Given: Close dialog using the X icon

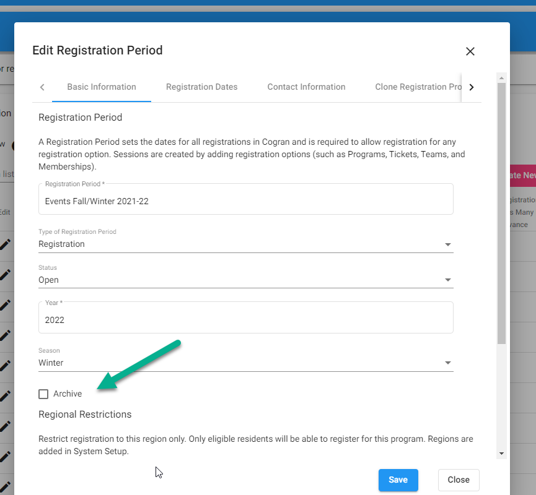Looking at the screenshot, I should point(470,51).
